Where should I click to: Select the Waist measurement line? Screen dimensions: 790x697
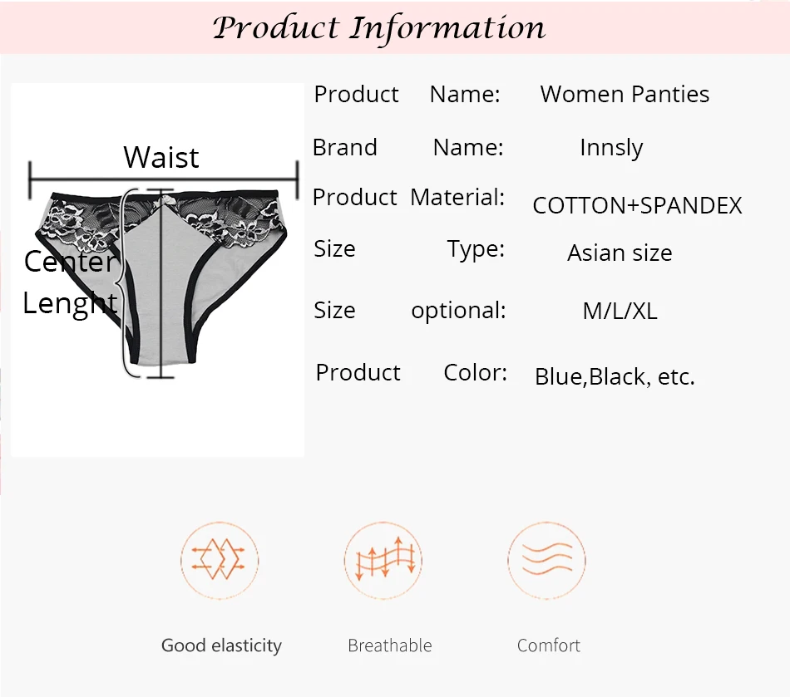[x=164, y=179]
